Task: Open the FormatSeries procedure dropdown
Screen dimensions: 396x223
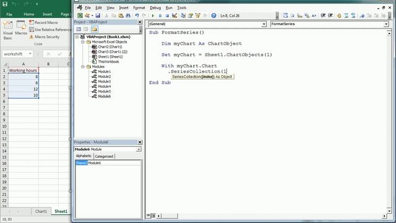Action: 386,24
